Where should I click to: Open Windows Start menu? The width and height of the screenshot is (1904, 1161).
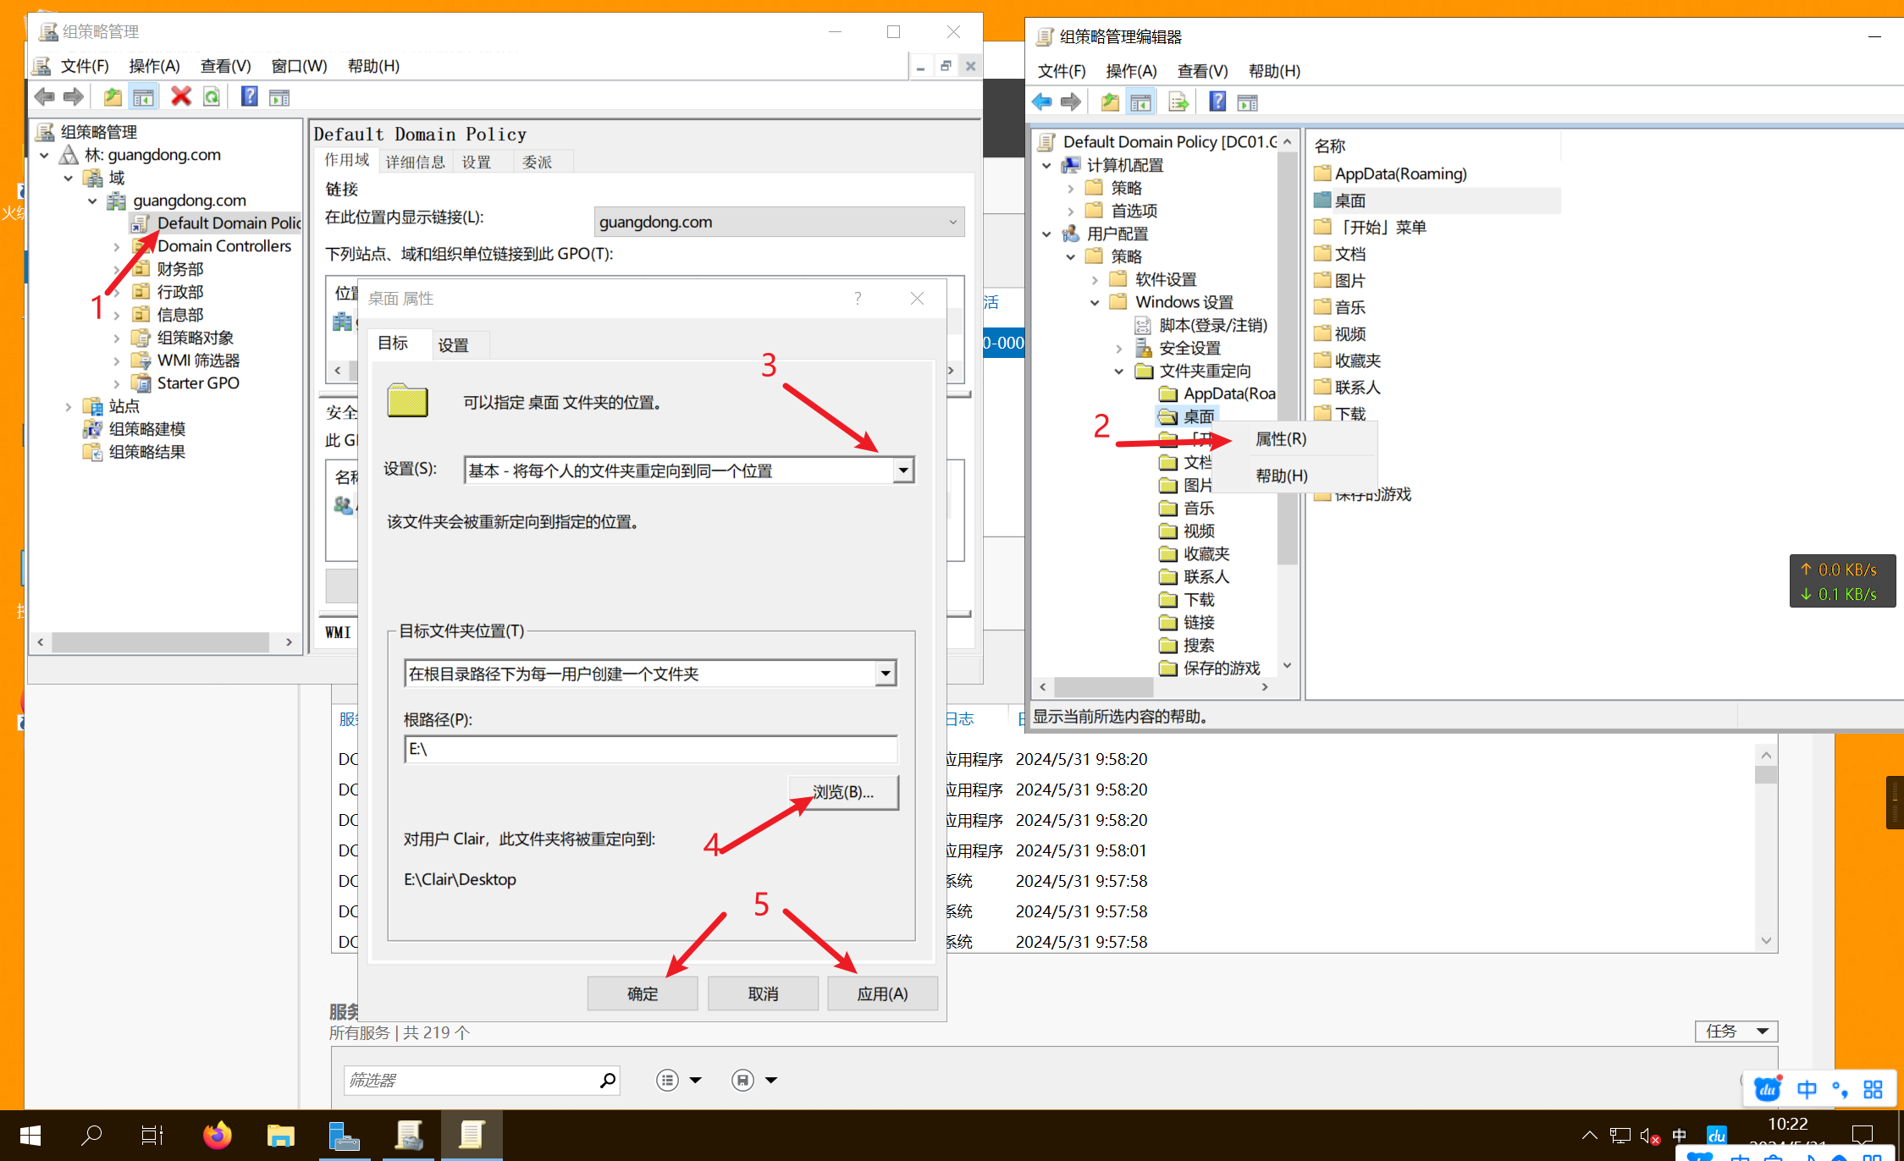pos(30,1135)
